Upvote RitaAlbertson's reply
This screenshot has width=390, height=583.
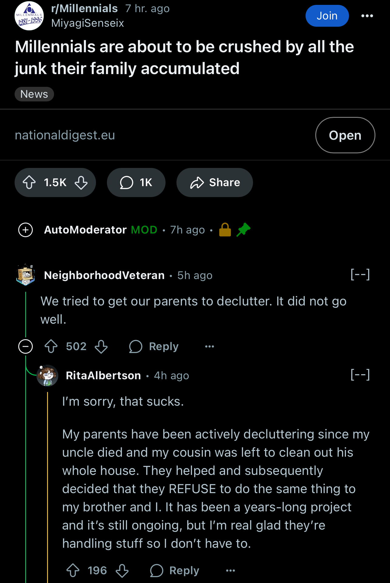point(73,571)
